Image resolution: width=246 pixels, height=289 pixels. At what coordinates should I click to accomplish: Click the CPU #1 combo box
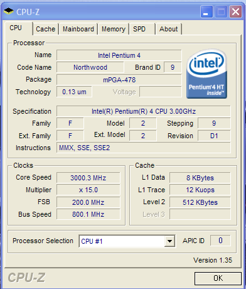pos(127,241)
